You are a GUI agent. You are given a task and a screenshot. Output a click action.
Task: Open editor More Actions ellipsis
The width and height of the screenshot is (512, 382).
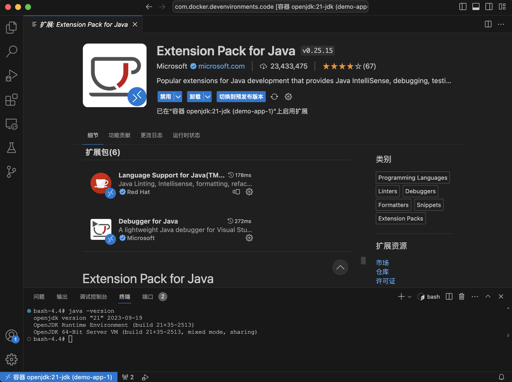(501, 24)
